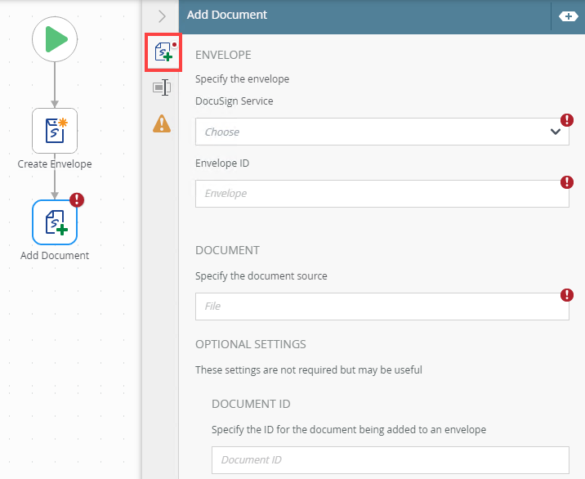Open the DocuSign Service dropdown
Viewport: 585px width, 479px height.
(x=372, y=132)
